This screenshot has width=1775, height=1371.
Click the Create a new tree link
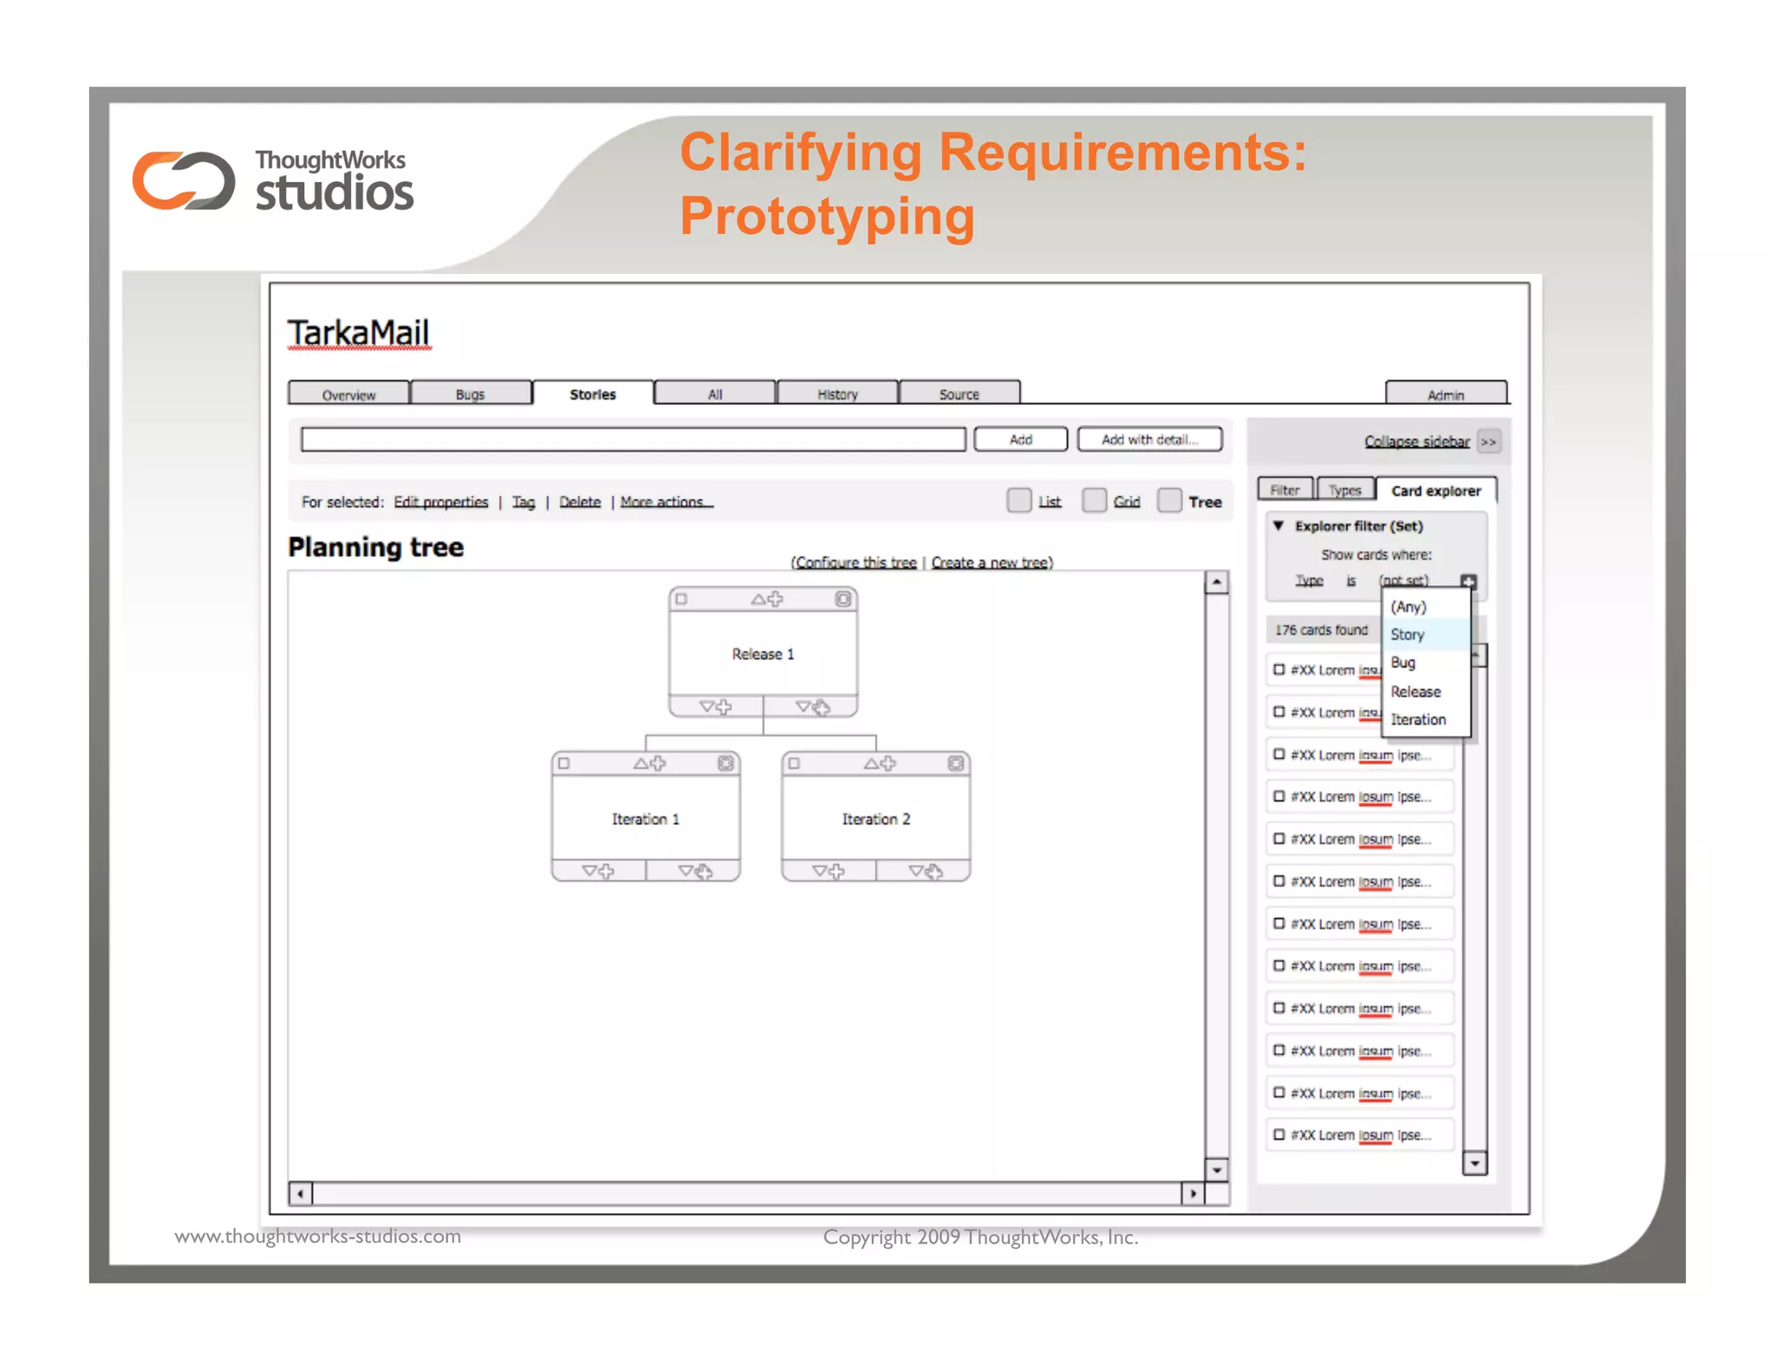990,562
